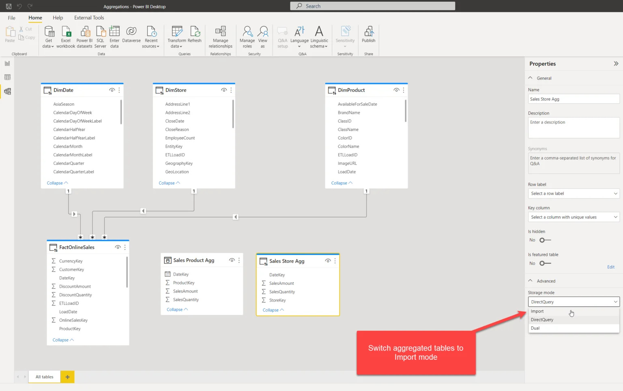Open the Help ribbon tab
The image size is (623, 391).
tap(58, 18)
